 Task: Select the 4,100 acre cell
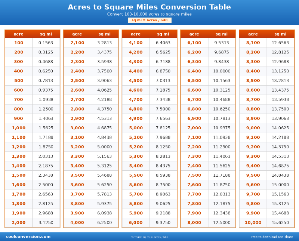136,43
